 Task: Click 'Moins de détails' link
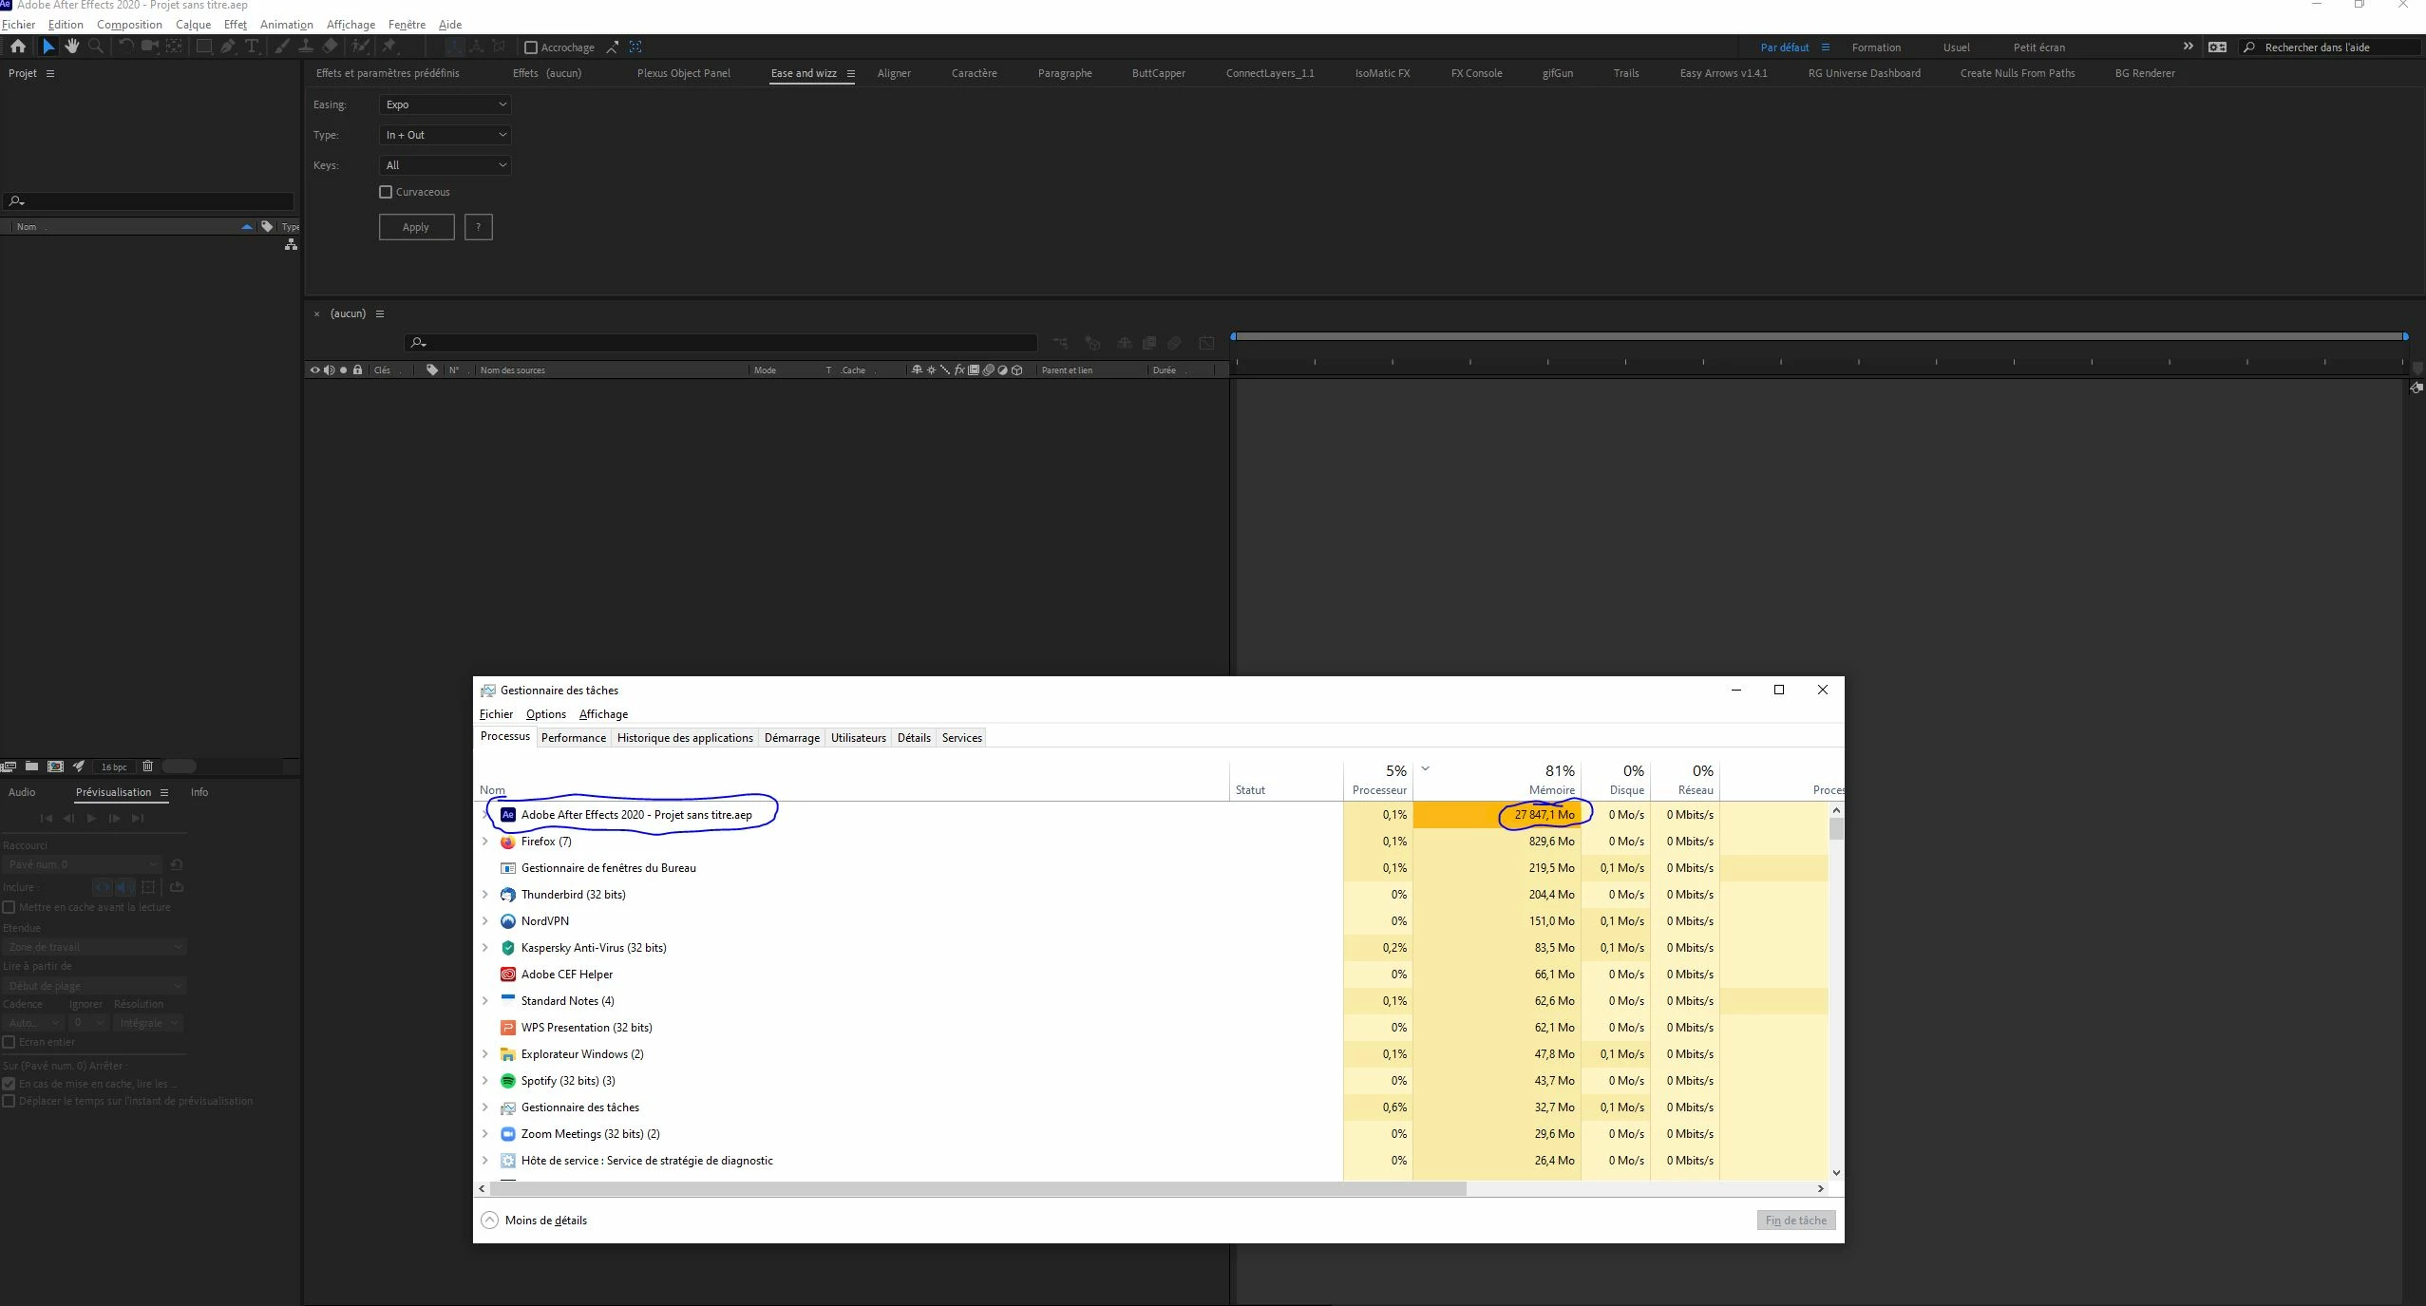coord(545,1221)
